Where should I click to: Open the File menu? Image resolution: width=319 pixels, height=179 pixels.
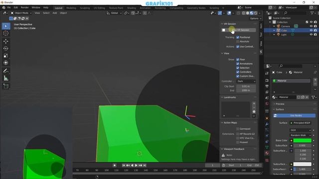pos(9,7)
